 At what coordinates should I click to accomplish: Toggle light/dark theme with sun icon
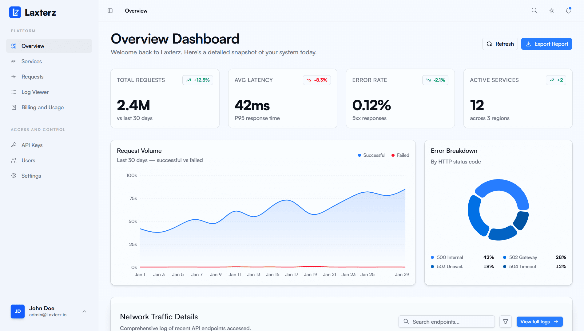(552, 11)
